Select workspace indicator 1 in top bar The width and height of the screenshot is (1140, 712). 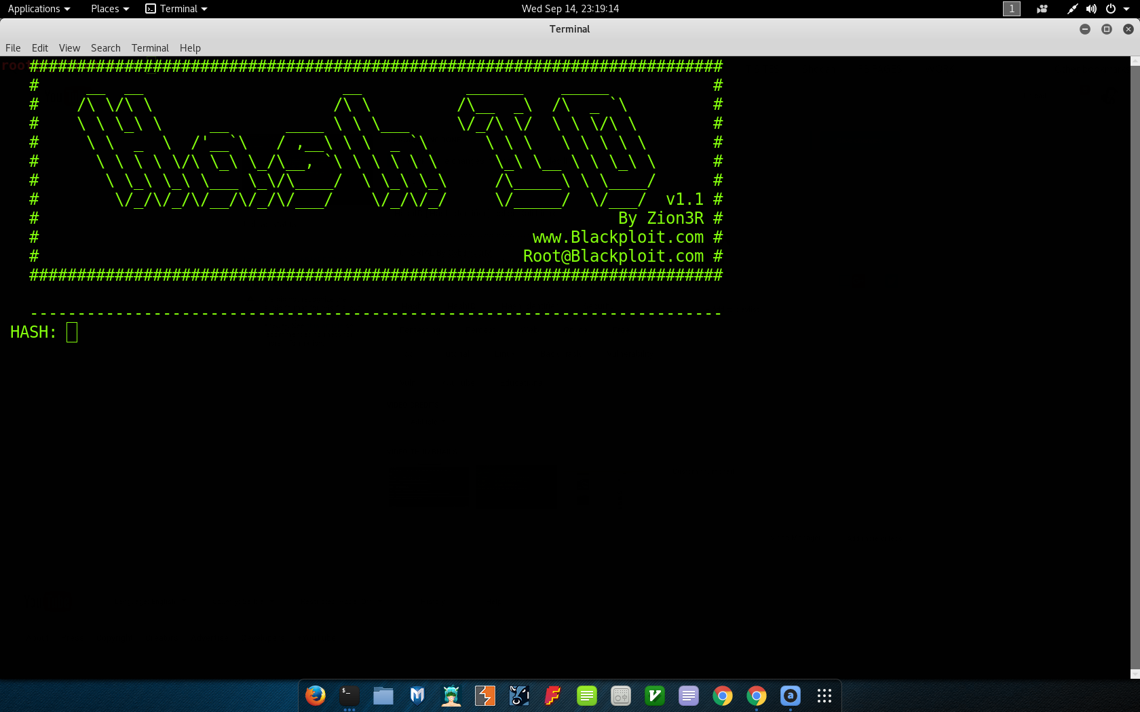coord(1012,9)
